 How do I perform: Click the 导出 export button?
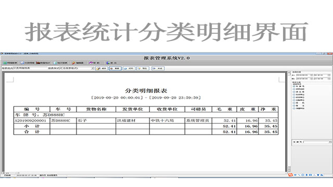143,69
